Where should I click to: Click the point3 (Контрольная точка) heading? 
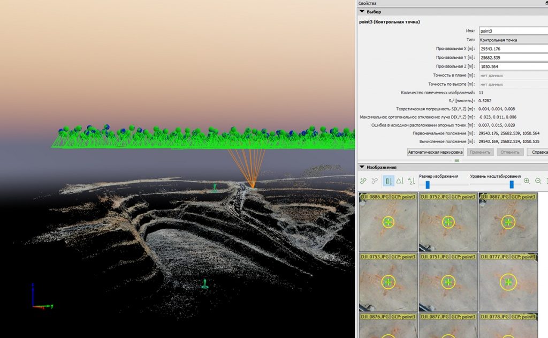tap(390, 21)
